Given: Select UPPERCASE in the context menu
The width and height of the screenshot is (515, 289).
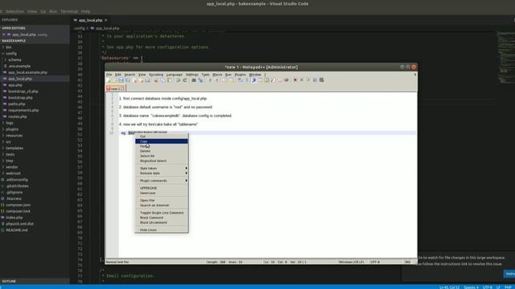Looking at the screenshot, I should [x=162, y=188].
